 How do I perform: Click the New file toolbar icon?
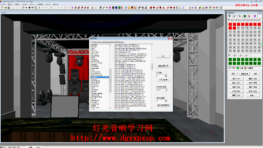point(2,8)
